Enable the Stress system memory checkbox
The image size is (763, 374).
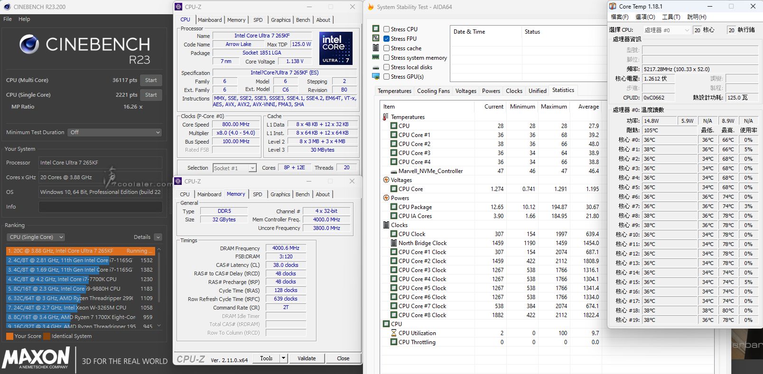386,57
